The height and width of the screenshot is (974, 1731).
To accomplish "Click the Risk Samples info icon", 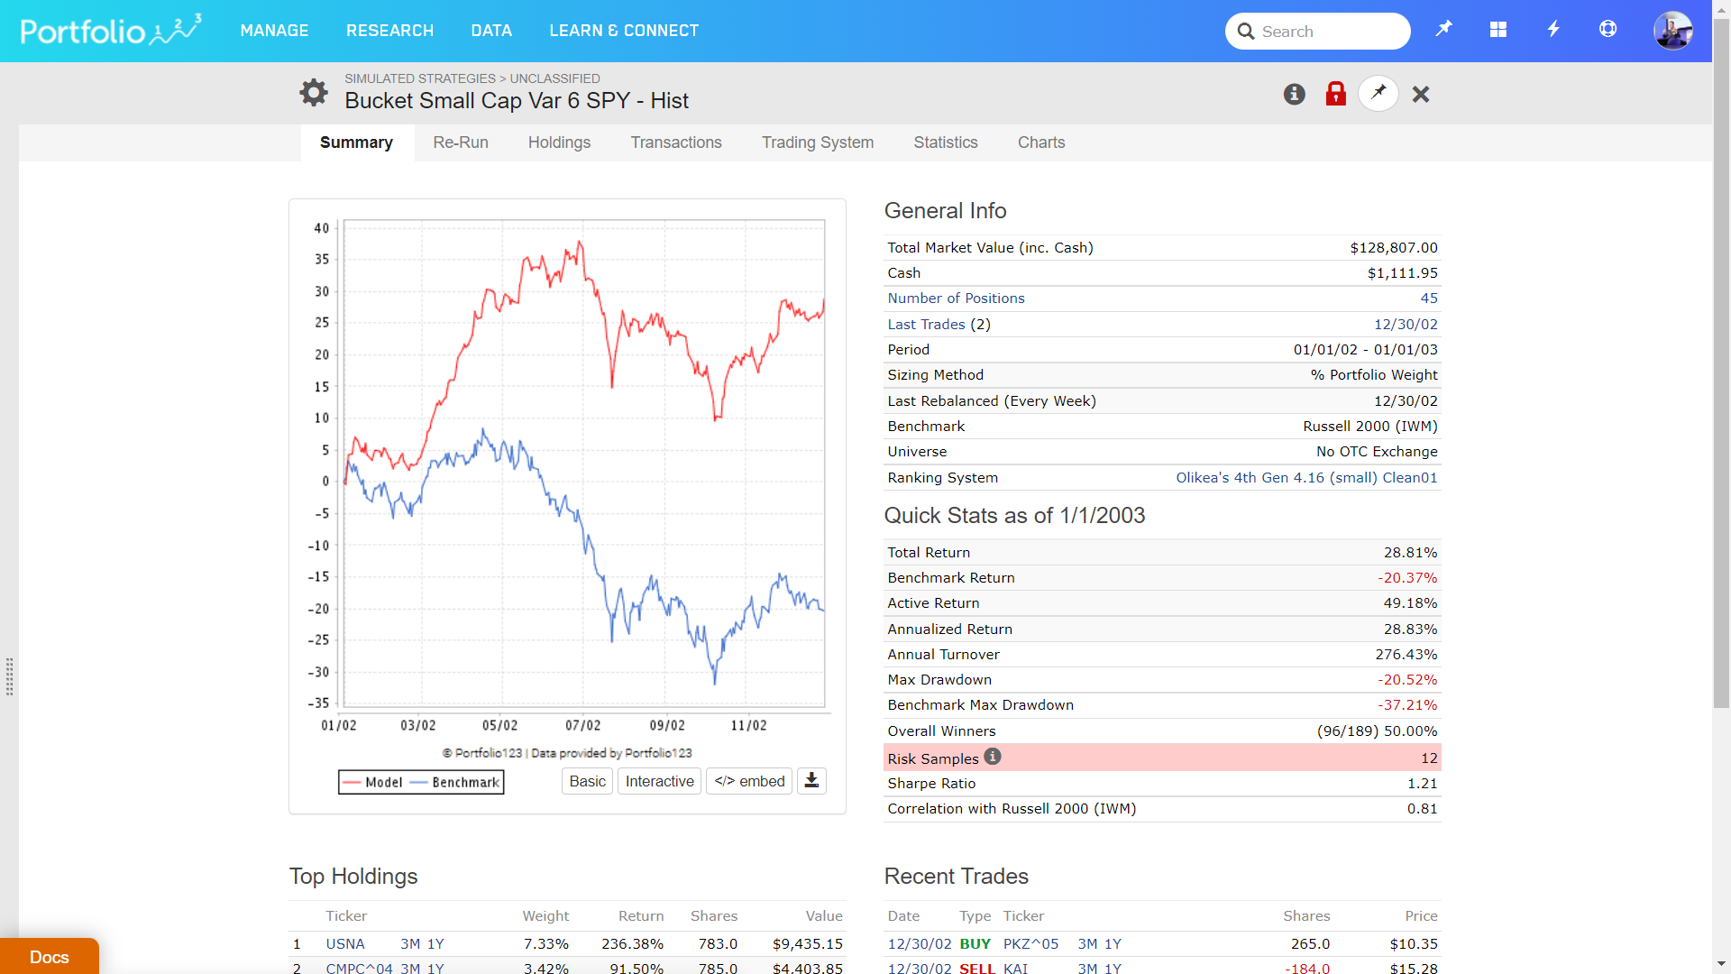I will pyautogui.click(x=993, y=757).
